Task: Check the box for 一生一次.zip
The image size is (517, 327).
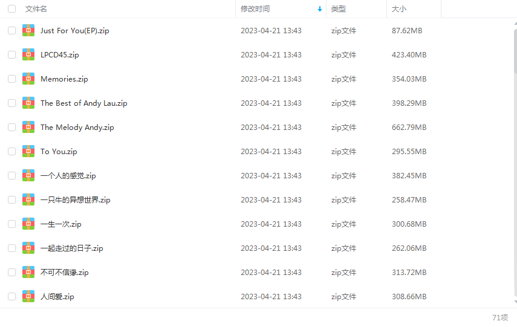Action: (12, 224)
